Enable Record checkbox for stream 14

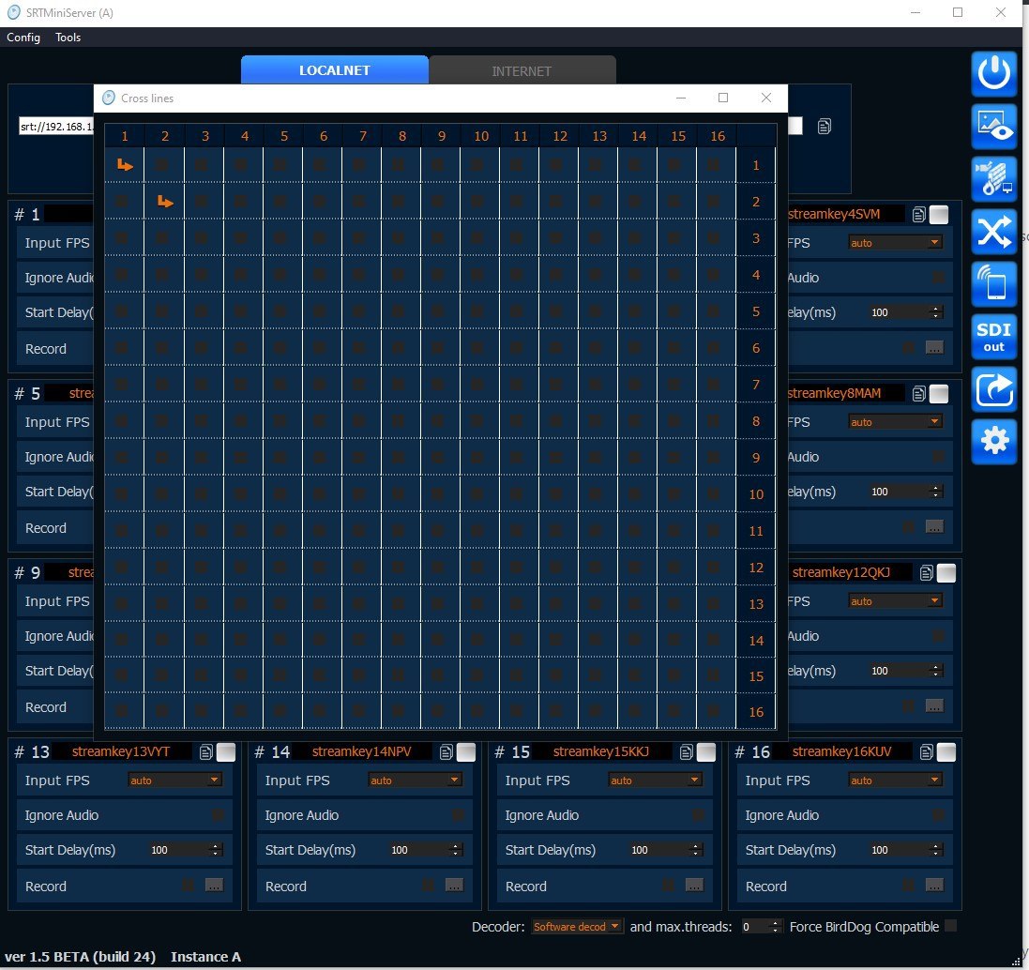428,886
